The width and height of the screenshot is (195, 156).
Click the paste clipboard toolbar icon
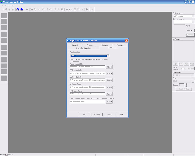(62, 9)
